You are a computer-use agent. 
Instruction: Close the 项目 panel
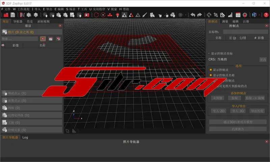pyautogui.click(x=60, y=26)
